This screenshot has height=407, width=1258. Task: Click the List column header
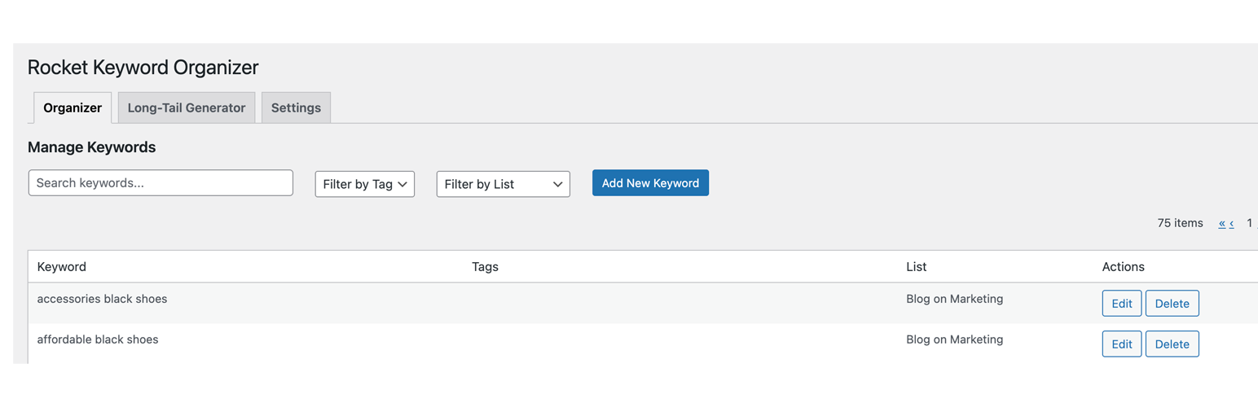(x=916, y=267)
